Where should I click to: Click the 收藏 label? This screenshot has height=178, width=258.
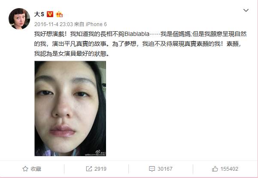pos(36,169)
